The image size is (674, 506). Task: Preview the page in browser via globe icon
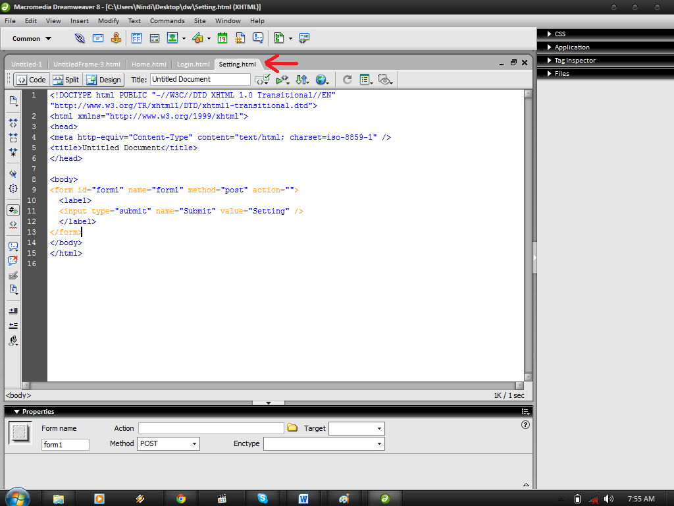click(322, 79)
